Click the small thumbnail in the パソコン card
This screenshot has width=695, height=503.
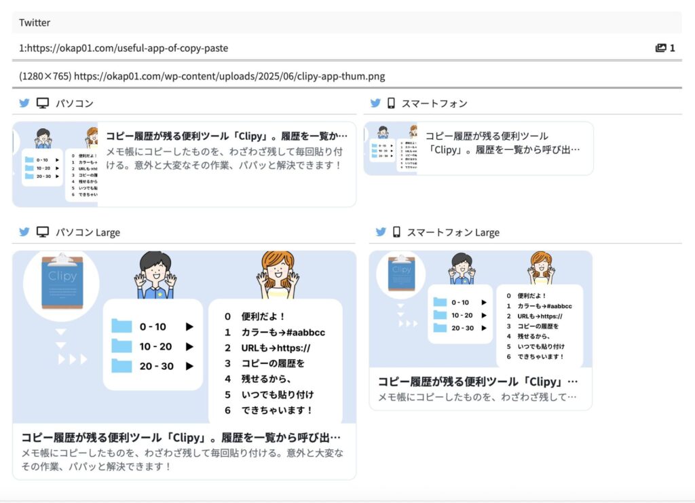(x=56, y=164)
